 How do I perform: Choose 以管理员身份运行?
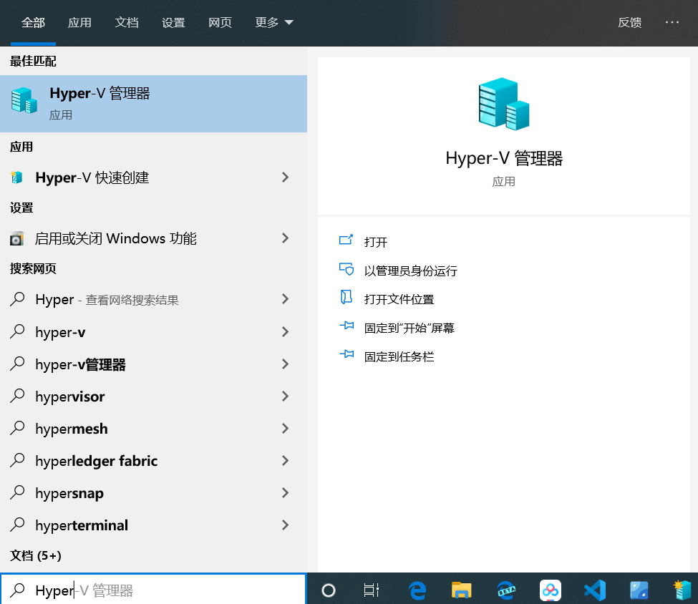tap(410, 271)
